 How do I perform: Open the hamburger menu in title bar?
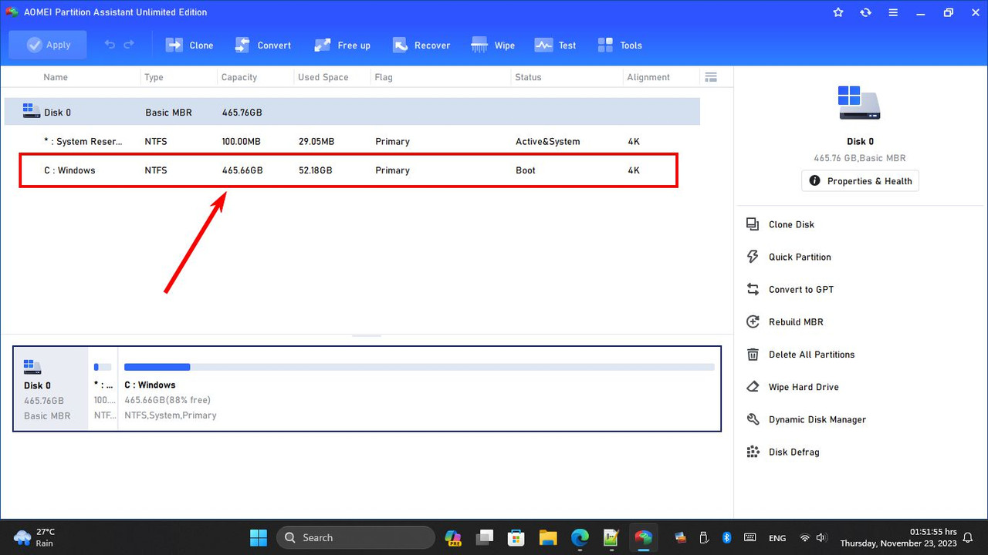893,12
